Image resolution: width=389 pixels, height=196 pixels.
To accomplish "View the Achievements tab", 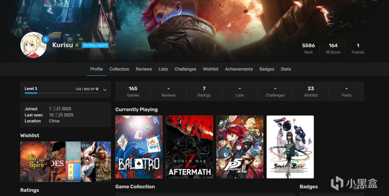I will pyautogui.click(x=239, y=69).
